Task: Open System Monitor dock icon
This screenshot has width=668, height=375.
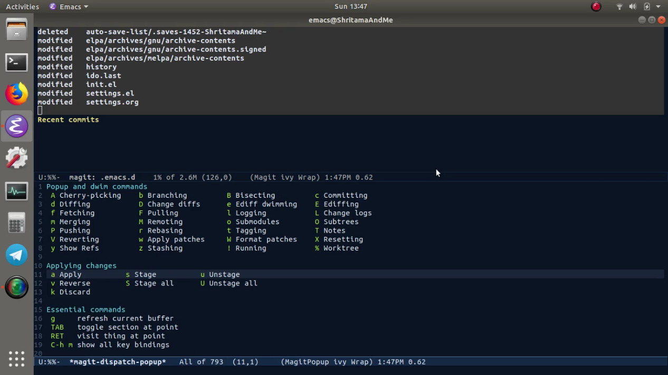Action: click(x=16, y=191)
